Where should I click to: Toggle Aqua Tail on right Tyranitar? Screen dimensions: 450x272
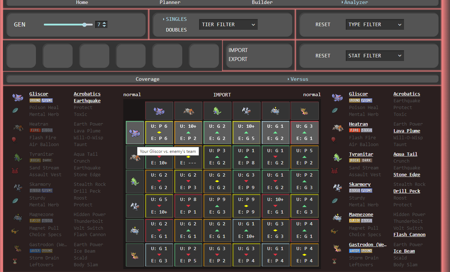pos(405,154)
